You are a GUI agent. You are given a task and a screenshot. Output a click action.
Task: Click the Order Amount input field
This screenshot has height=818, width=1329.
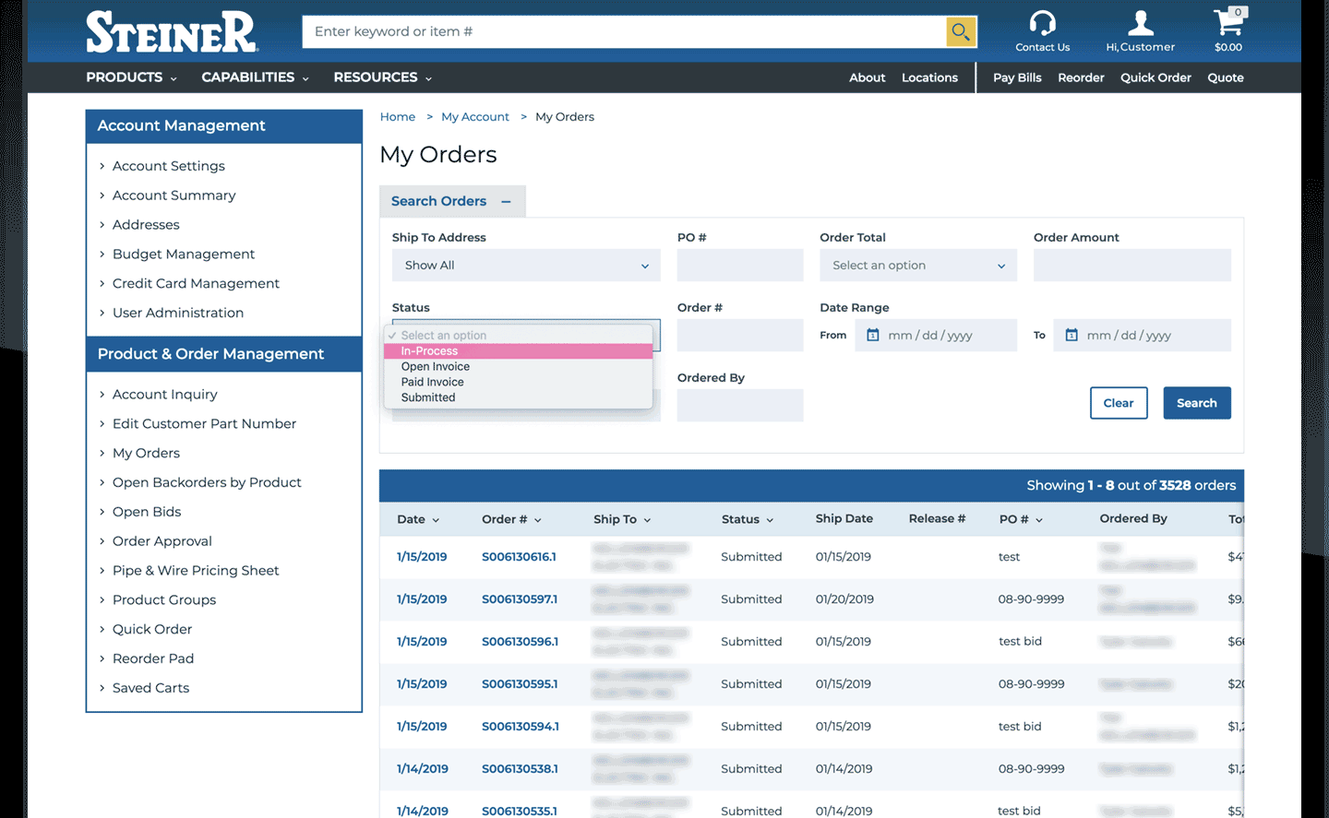(x=1132, y=266)
